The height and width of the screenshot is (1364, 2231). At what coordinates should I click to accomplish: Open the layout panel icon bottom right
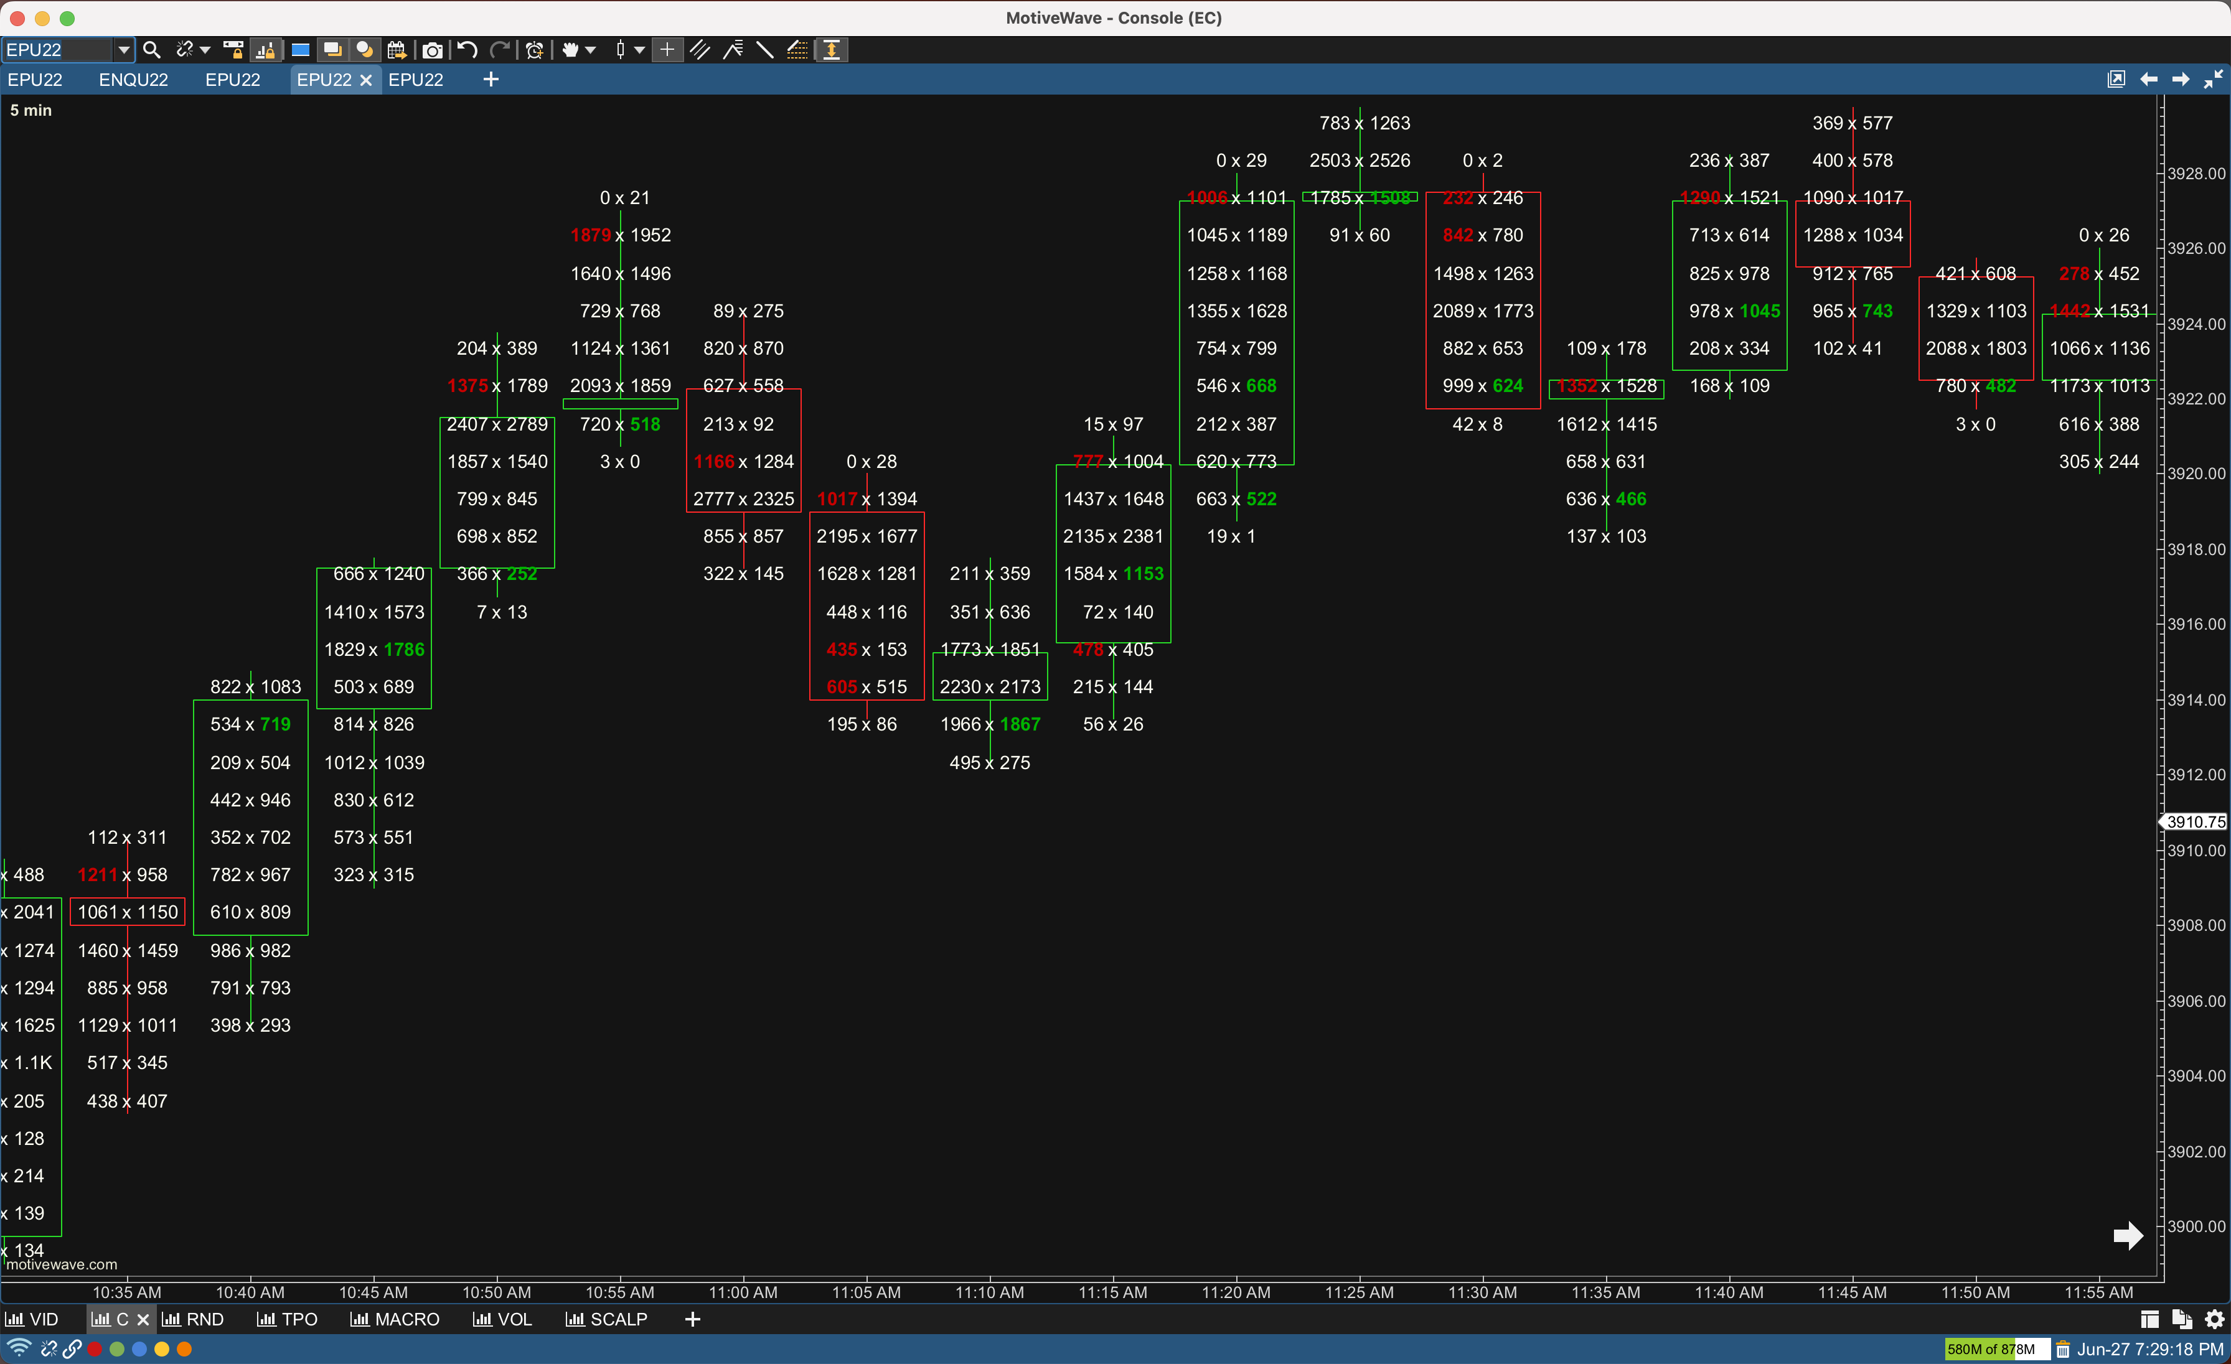pos(2149,1320)
